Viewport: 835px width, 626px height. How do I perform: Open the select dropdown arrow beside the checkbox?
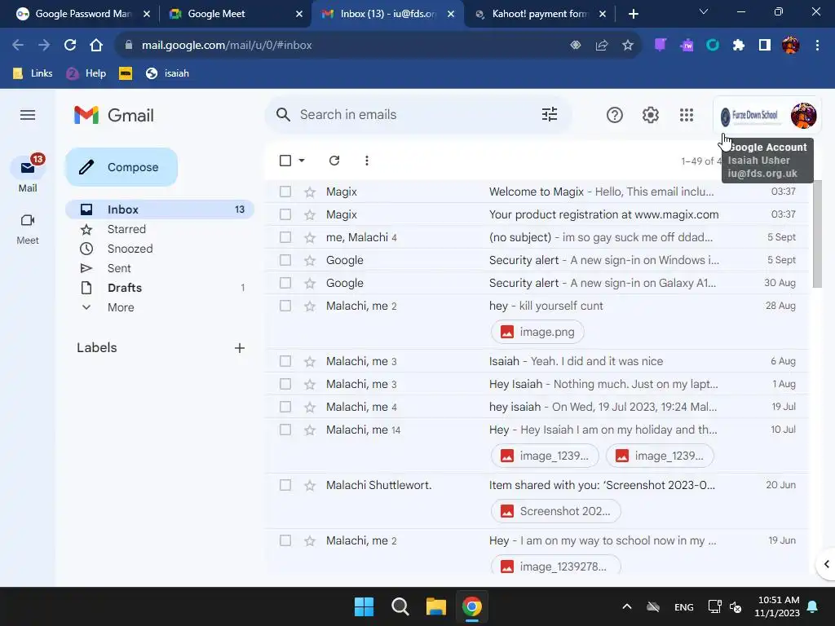point(302,161)
